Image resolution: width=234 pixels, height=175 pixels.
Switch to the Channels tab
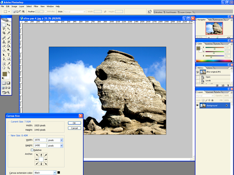point(209,92)
